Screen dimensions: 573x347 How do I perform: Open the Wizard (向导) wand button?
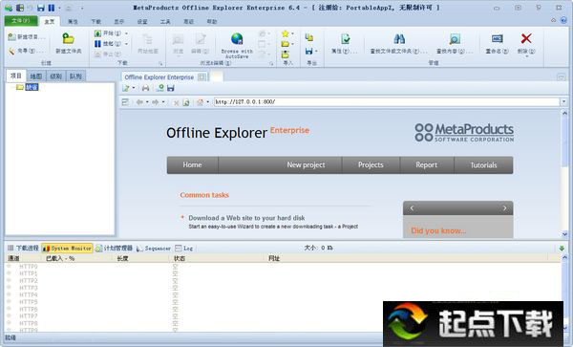click(26, 51)
